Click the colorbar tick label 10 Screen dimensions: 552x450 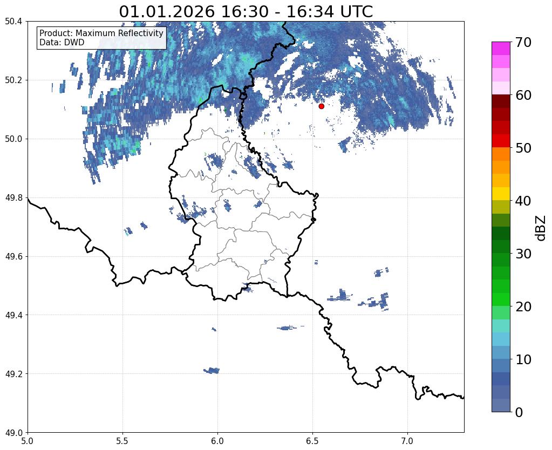[x=523, y=359]
